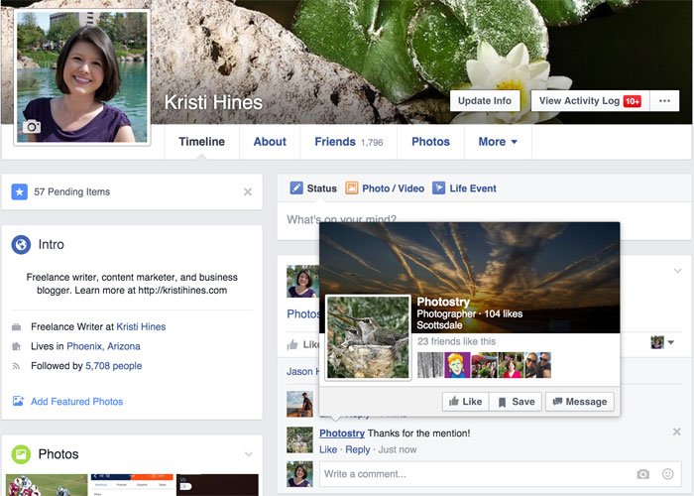The image size is (694, 496).
Task: Click the What's on your mind field
Action: [x=484, y=220]
